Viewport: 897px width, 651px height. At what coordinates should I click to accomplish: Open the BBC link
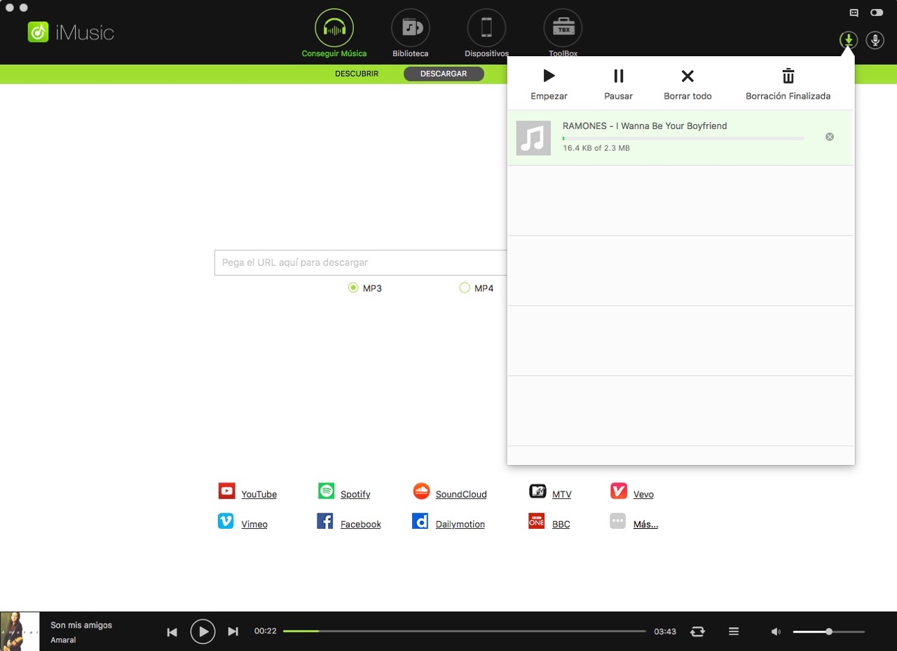point(561,525)
